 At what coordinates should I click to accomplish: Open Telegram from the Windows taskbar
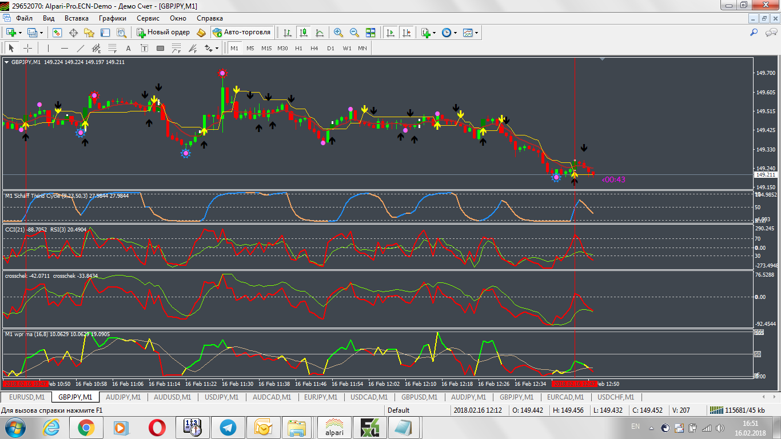click(229, 427)
